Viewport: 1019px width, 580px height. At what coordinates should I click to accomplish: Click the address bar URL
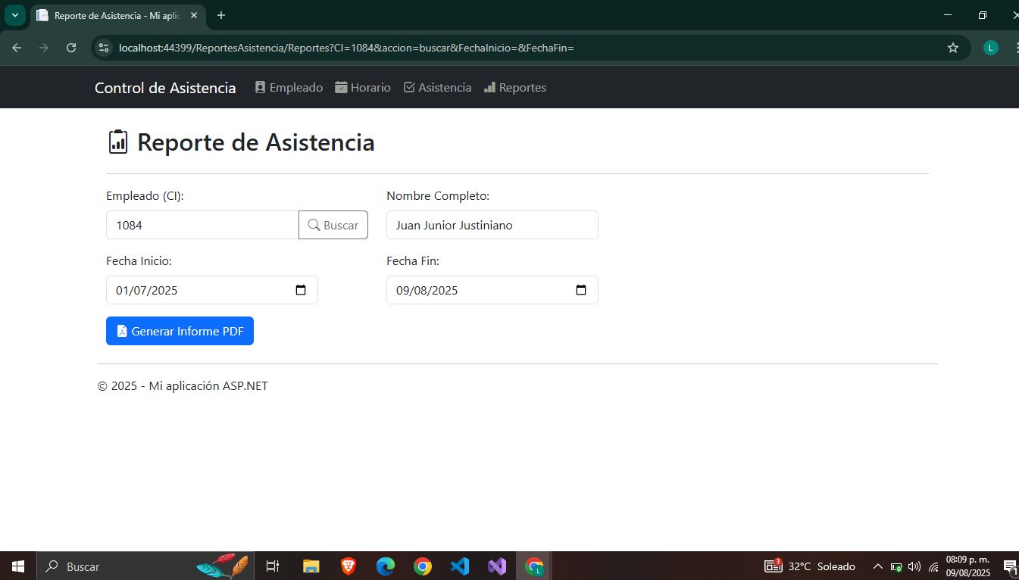coord(346,48)
